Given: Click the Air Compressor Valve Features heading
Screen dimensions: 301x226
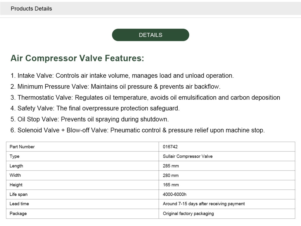Looking at the screenshot, I should pos(77,58).
